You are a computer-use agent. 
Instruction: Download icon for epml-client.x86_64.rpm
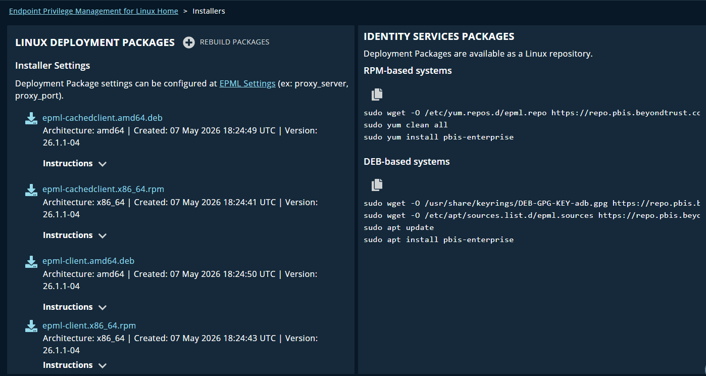(31, 326)
